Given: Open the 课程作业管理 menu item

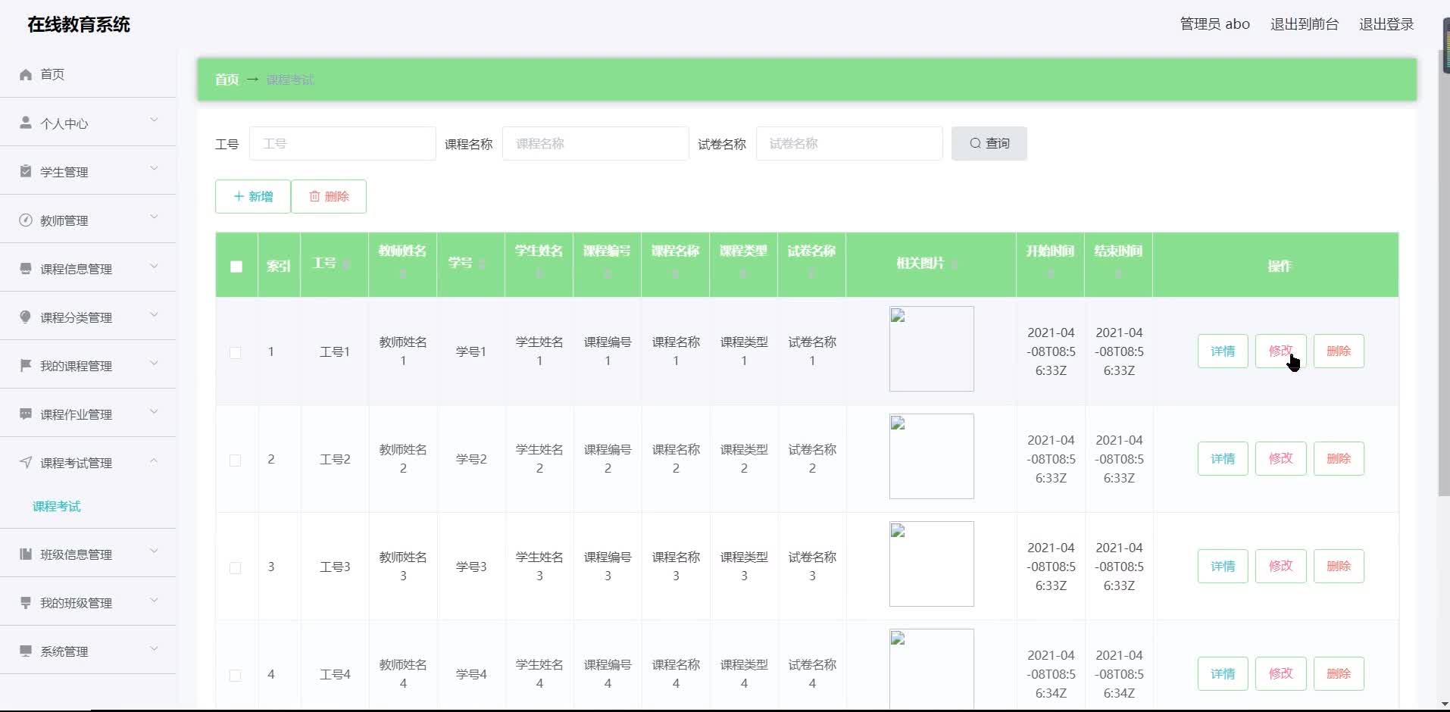Looking at the screenshot, I should point(76,414).
